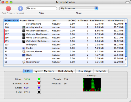Image resolution: width=131 pixels, height=102 pixels.
Task: Click the red Quit Process stop icon
Action: coord(8,9)
